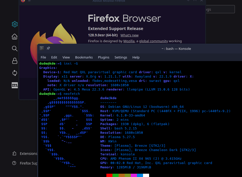
Task: Pin the Konsole window with the pin icon
Action: coord(48,48)
